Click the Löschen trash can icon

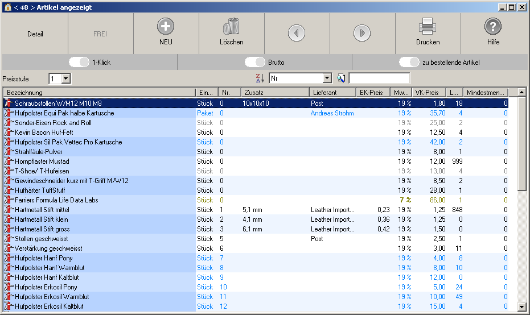[231, 27]
